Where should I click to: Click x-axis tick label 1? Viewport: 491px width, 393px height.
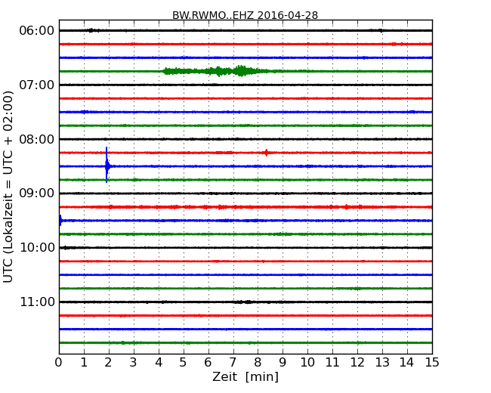(84, 362)
